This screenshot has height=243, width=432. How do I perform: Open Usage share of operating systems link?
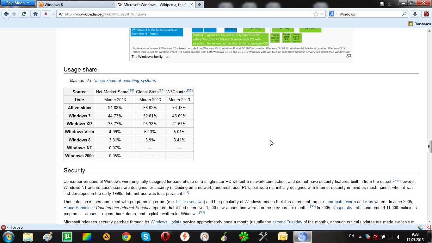[125, 81]
